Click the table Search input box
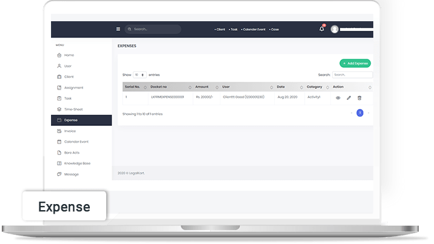 click(352, 75)
